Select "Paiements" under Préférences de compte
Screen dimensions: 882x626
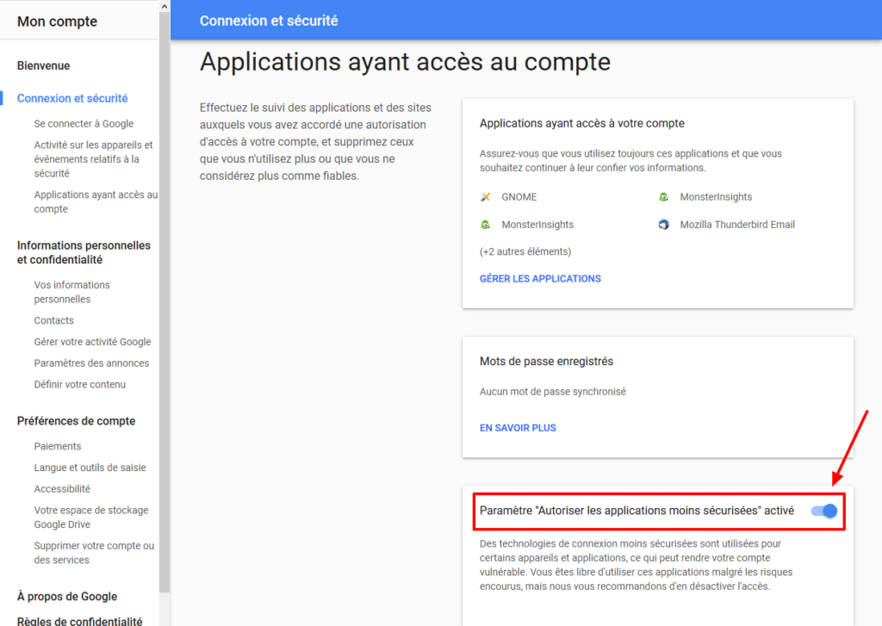58,446
